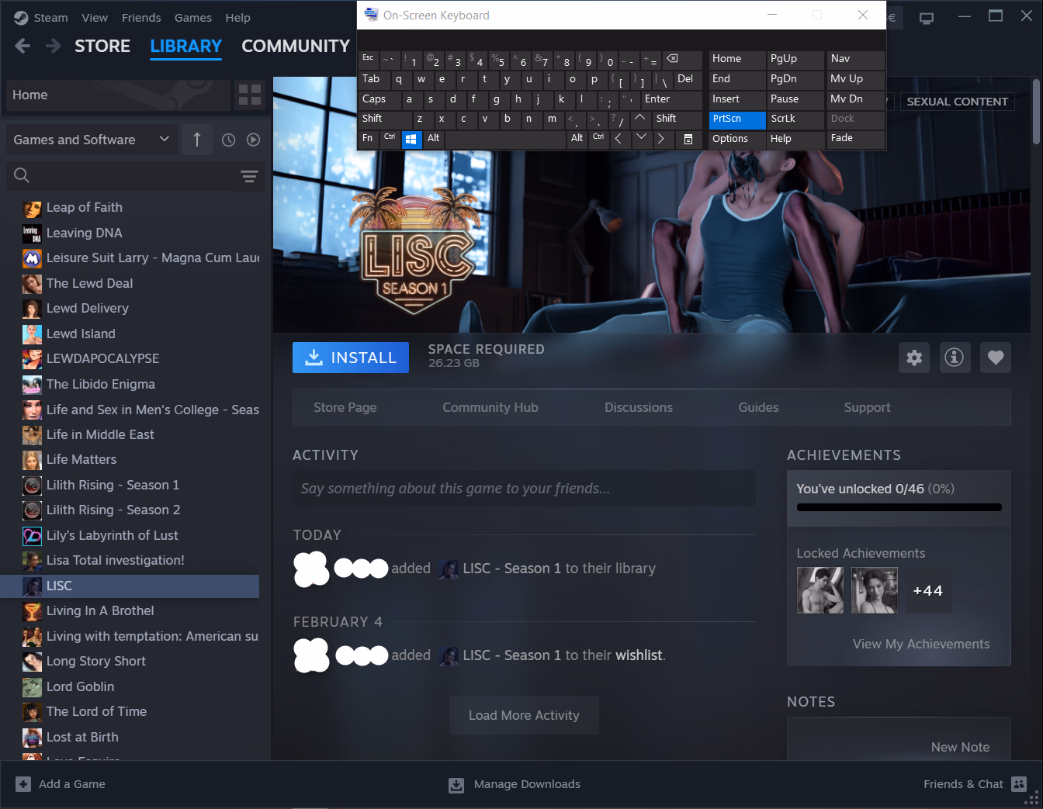Open the Help menu in Steam

pyautogui.click(x=237, y=18)
